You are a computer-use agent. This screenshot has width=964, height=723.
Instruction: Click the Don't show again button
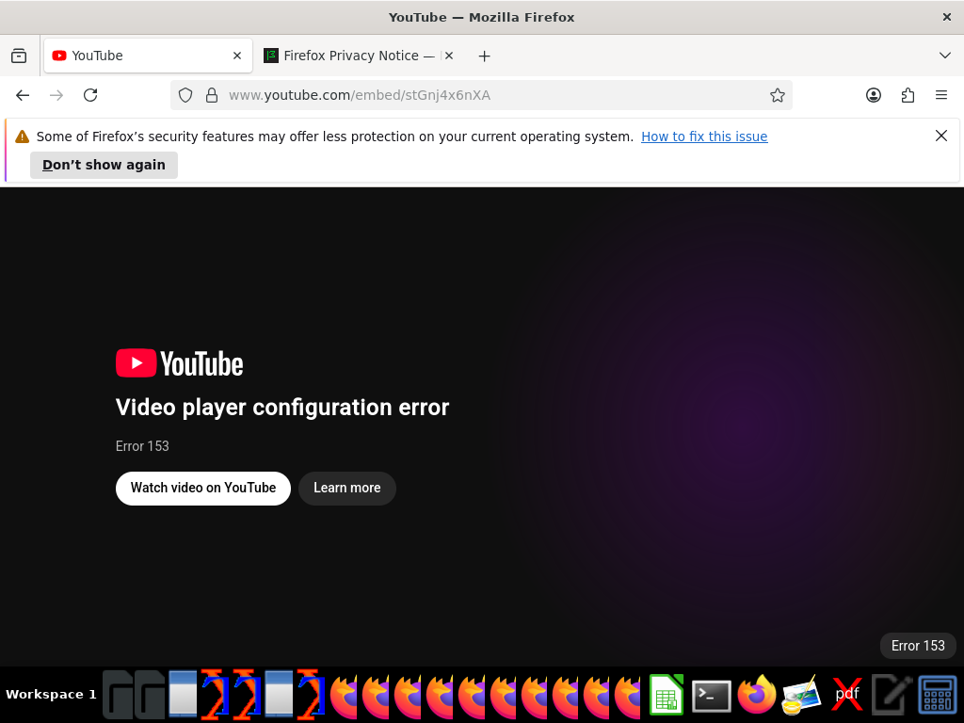[104, 165]
